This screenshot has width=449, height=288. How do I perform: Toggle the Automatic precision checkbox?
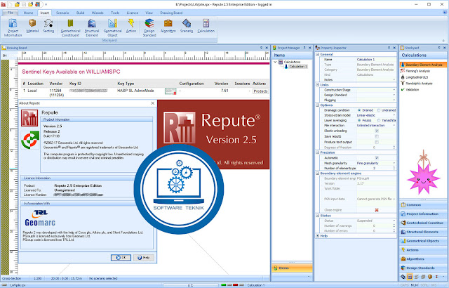377,158
